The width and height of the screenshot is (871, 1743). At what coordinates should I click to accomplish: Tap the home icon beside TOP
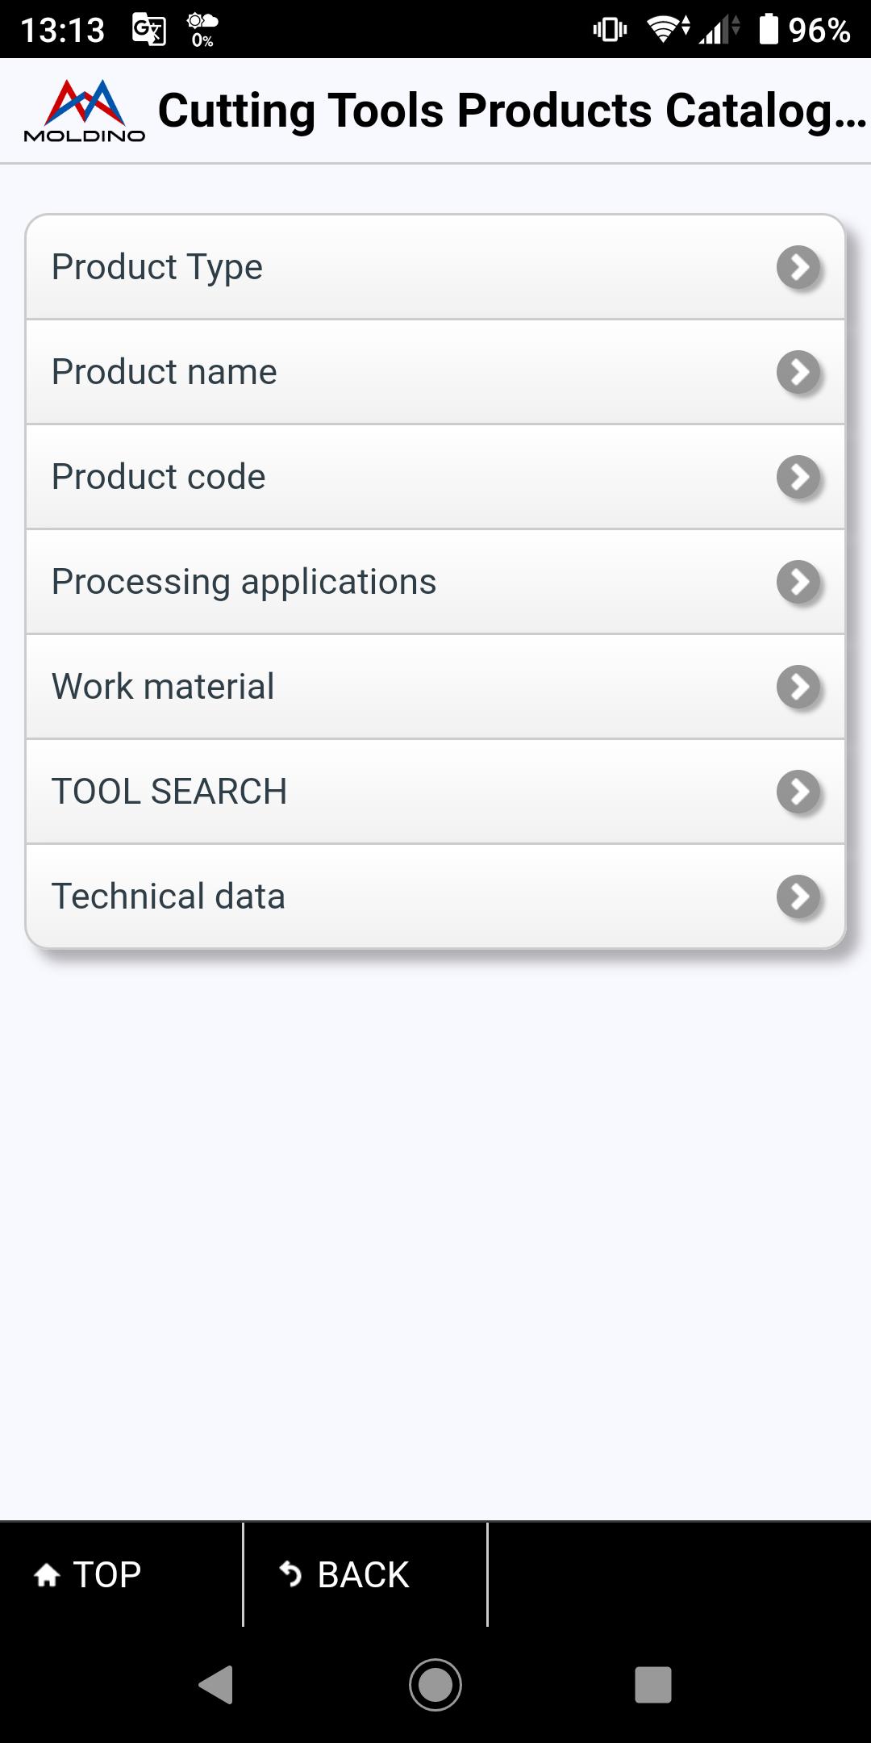pyautogui.click(x=48, y=1574)
